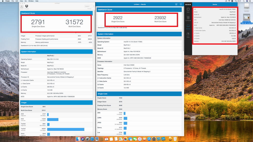Select the Device sidebar icon
The height and width of the screenshot is (142, 253).
[x=188, y=27]
